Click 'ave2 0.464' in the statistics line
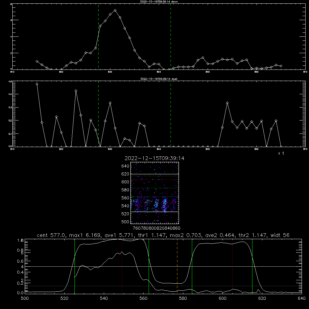 [220, 235]
